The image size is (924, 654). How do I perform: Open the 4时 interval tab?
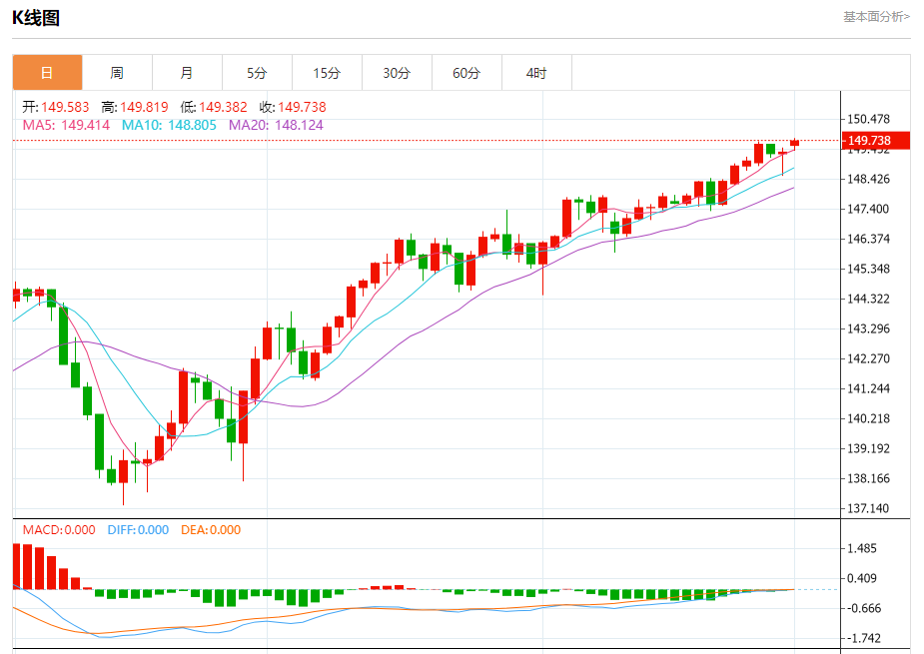point(536,73)
